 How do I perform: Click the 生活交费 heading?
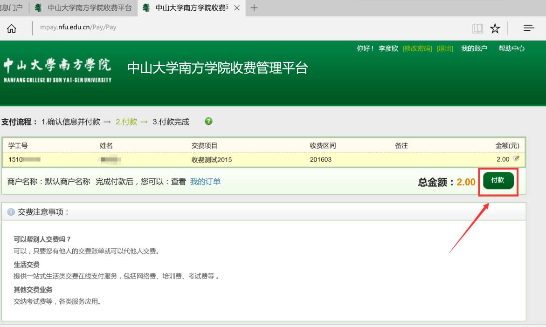tap(27, 265)
